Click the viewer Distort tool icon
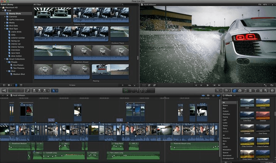 (x=154, y=85)
